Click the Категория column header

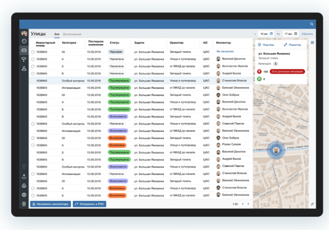coord(69,43)
